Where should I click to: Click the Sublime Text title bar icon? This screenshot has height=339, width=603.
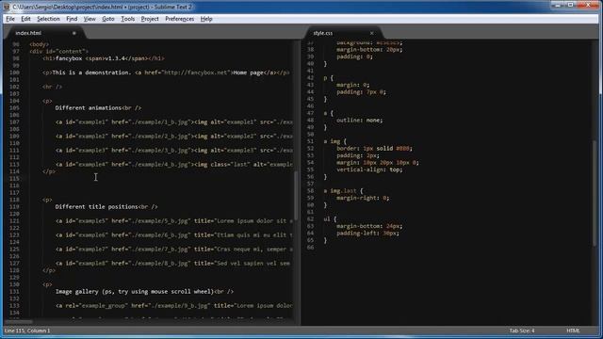pyautogui.click(x=7, y=7)
